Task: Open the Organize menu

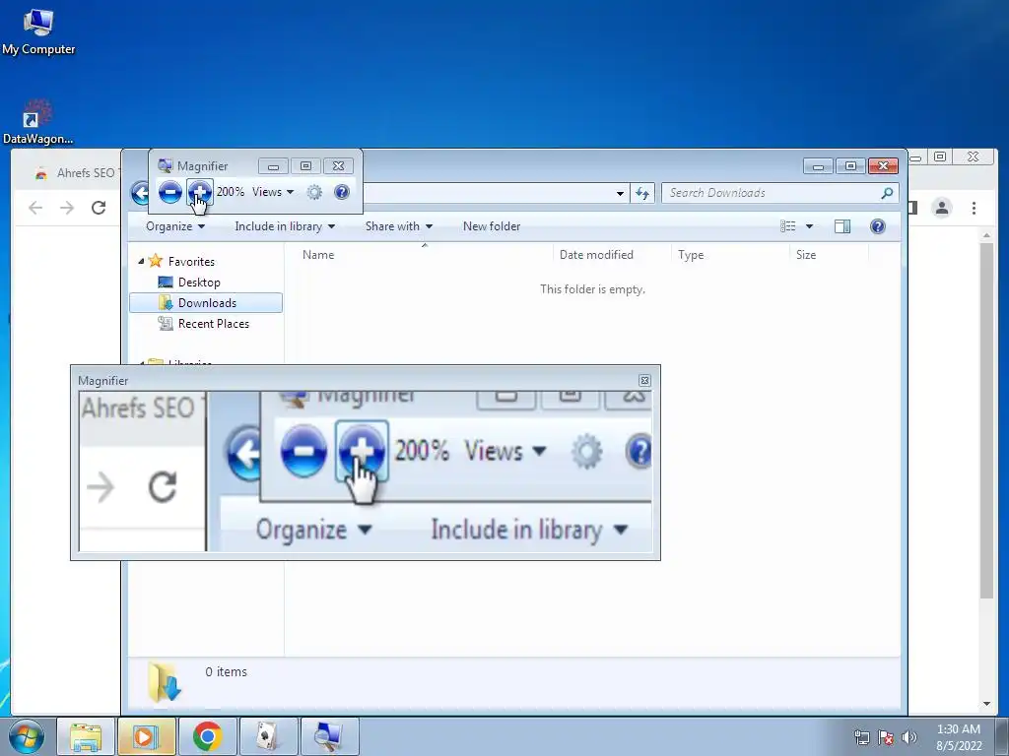Action: coord(175,226)
